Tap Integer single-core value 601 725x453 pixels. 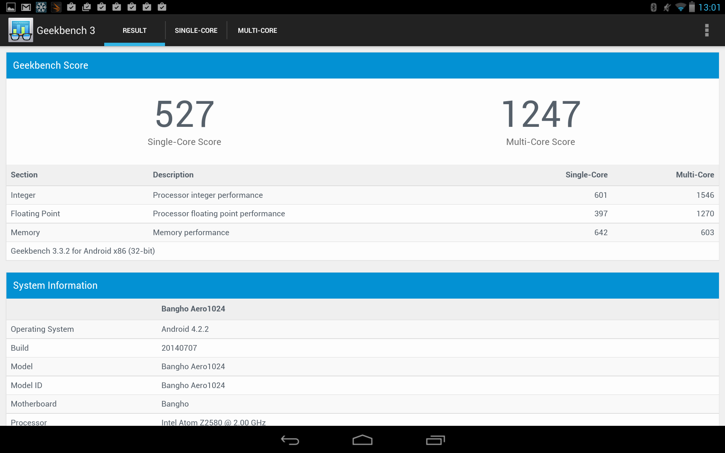(601, 195)
